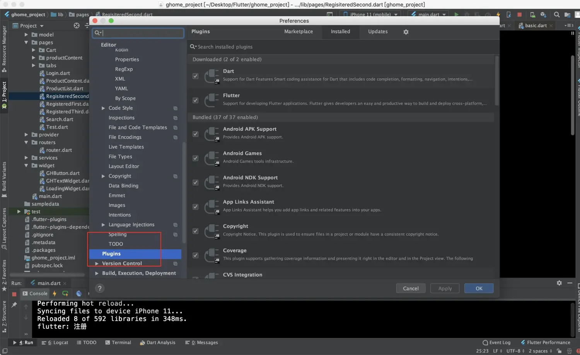Switch to Installed plugins tab

coord(340,32)
